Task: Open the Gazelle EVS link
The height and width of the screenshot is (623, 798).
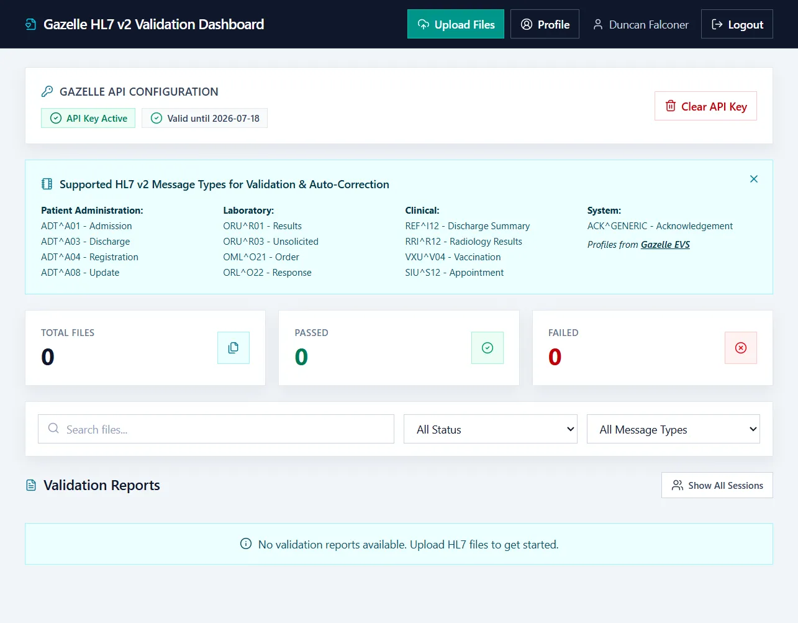Action: (665, 245)
